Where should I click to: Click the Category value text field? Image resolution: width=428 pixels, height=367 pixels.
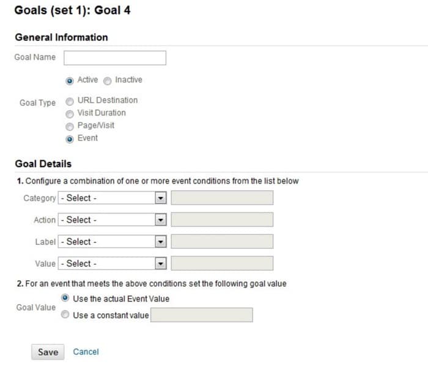click(x=222, y=198)
